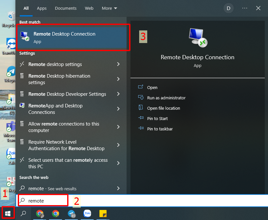Select the Recycle Bin desktop icon
This screenshot has width=268, height=220.
(x=9, y=19)
